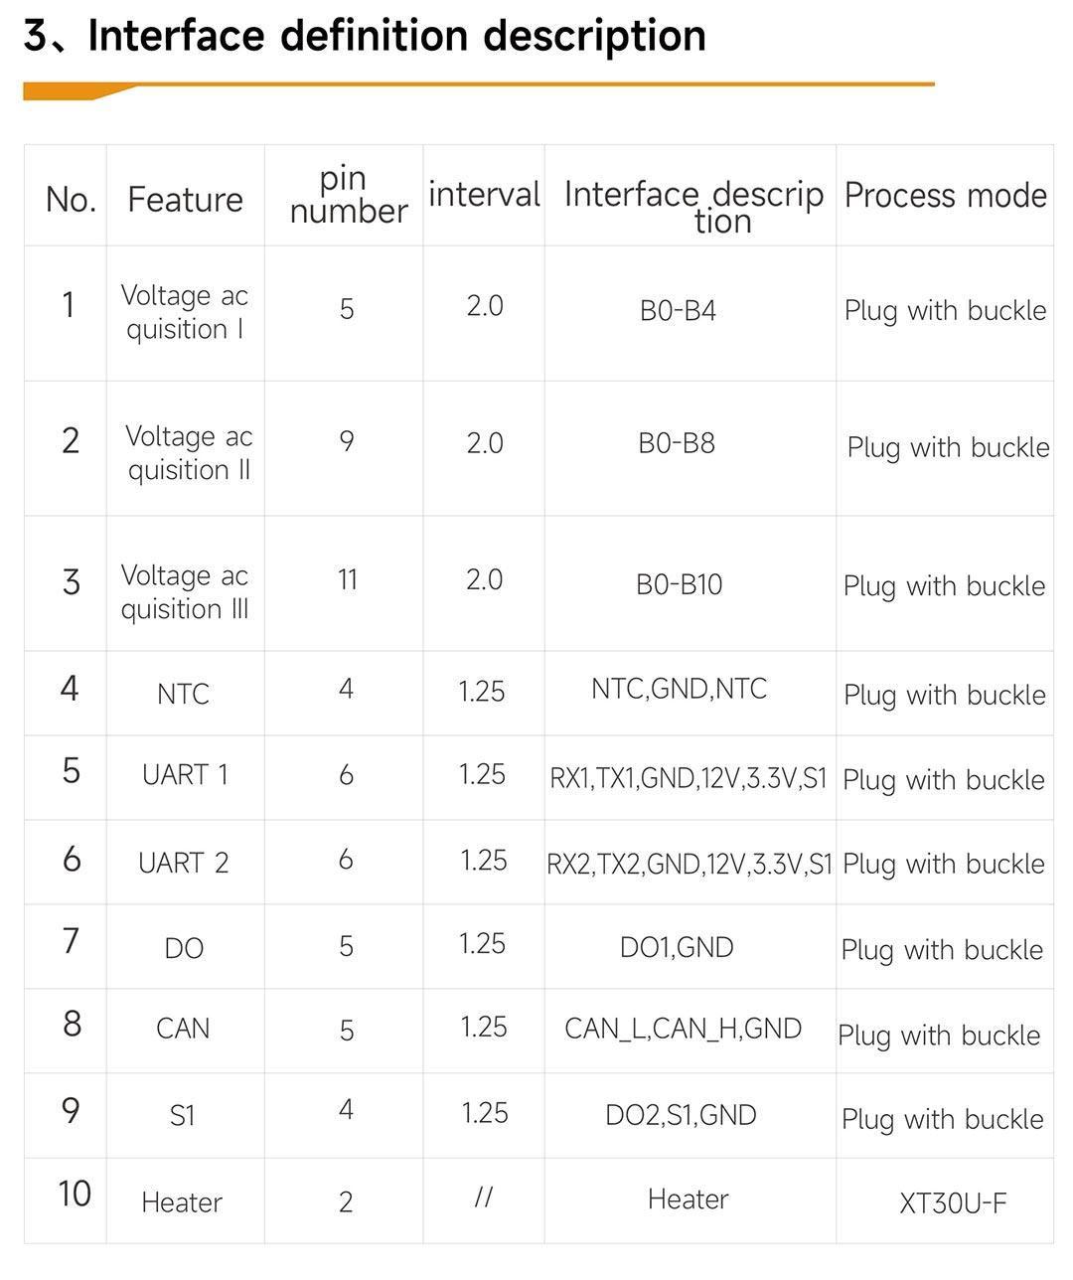This screenshot has height=1280, width=1073.
Task: Select the Voltage acquisition I cell
Action: 184,312
